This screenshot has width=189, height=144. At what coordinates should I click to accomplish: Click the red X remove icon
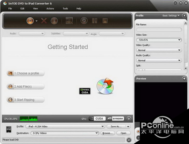pyautogui.click(x=44, y=21)
